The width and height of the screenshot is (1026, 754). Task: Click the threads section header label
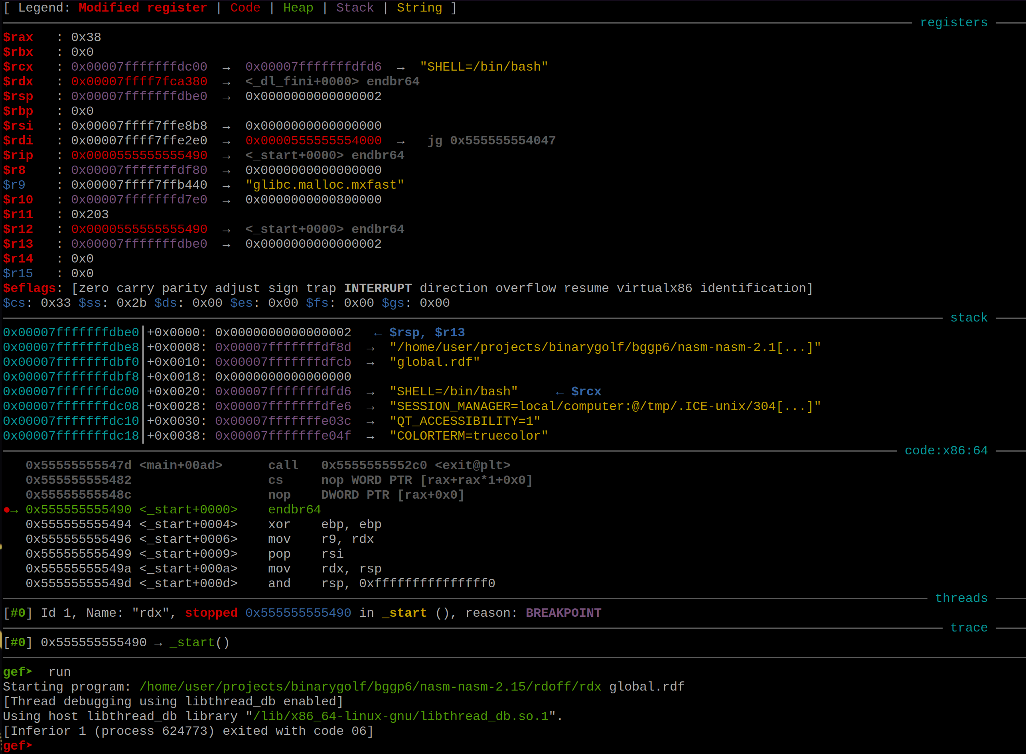pos(961,598)
